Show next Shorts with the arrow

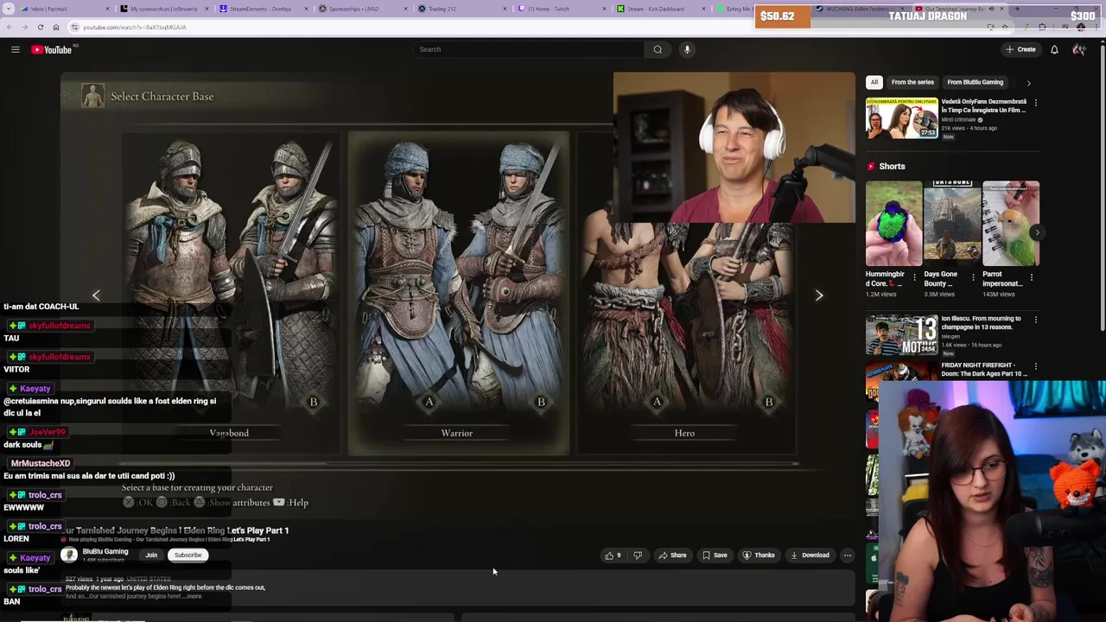(1037, 232)
